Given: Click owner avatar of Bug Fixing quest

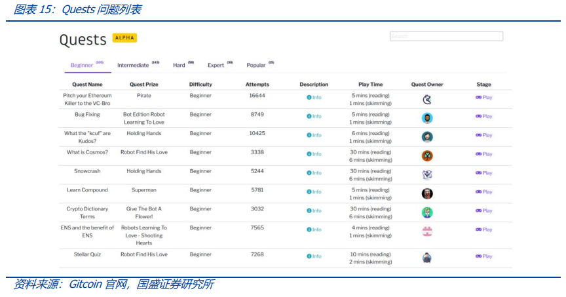Looking at the screenshot, I should pos(427,118).
